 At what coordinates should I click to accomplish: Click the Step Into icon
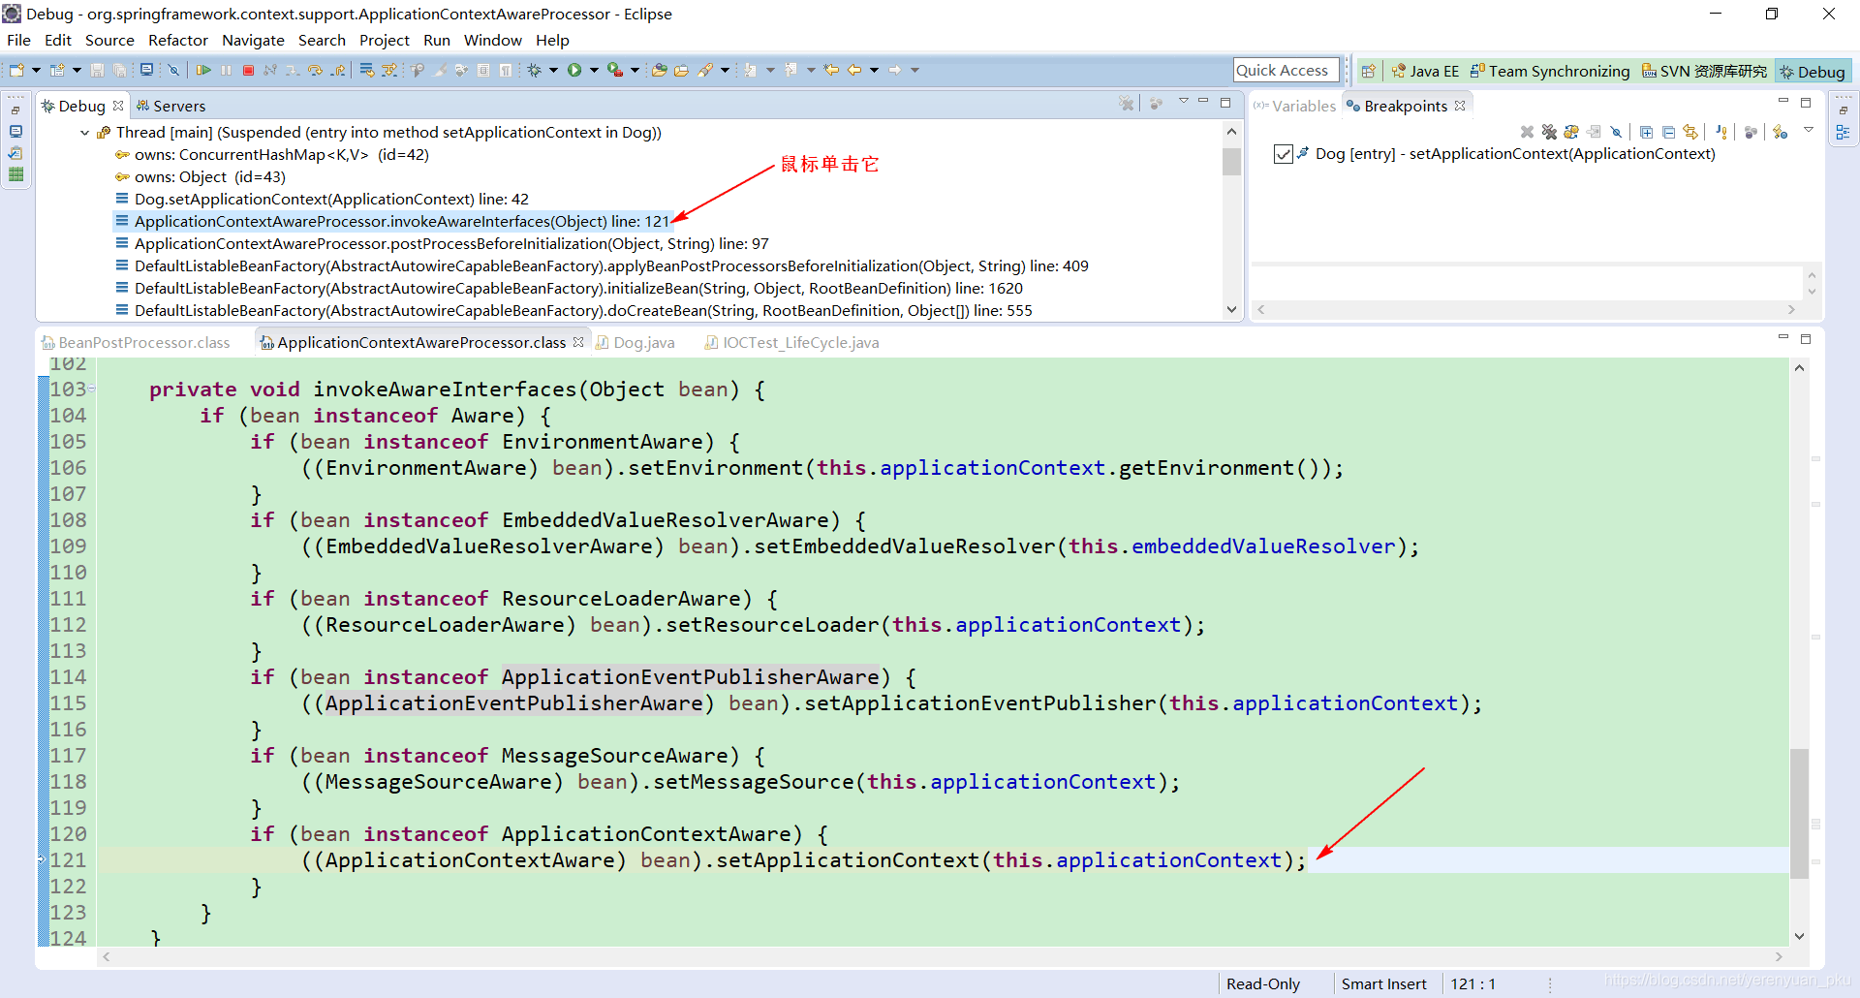tap(293, 70)
